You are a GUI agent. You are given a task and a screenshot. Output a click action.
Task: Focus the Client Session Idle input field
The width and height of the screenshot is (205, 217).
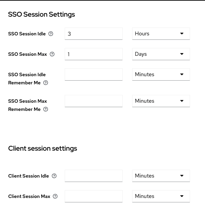pyautogui.click(x=94, y=176)
